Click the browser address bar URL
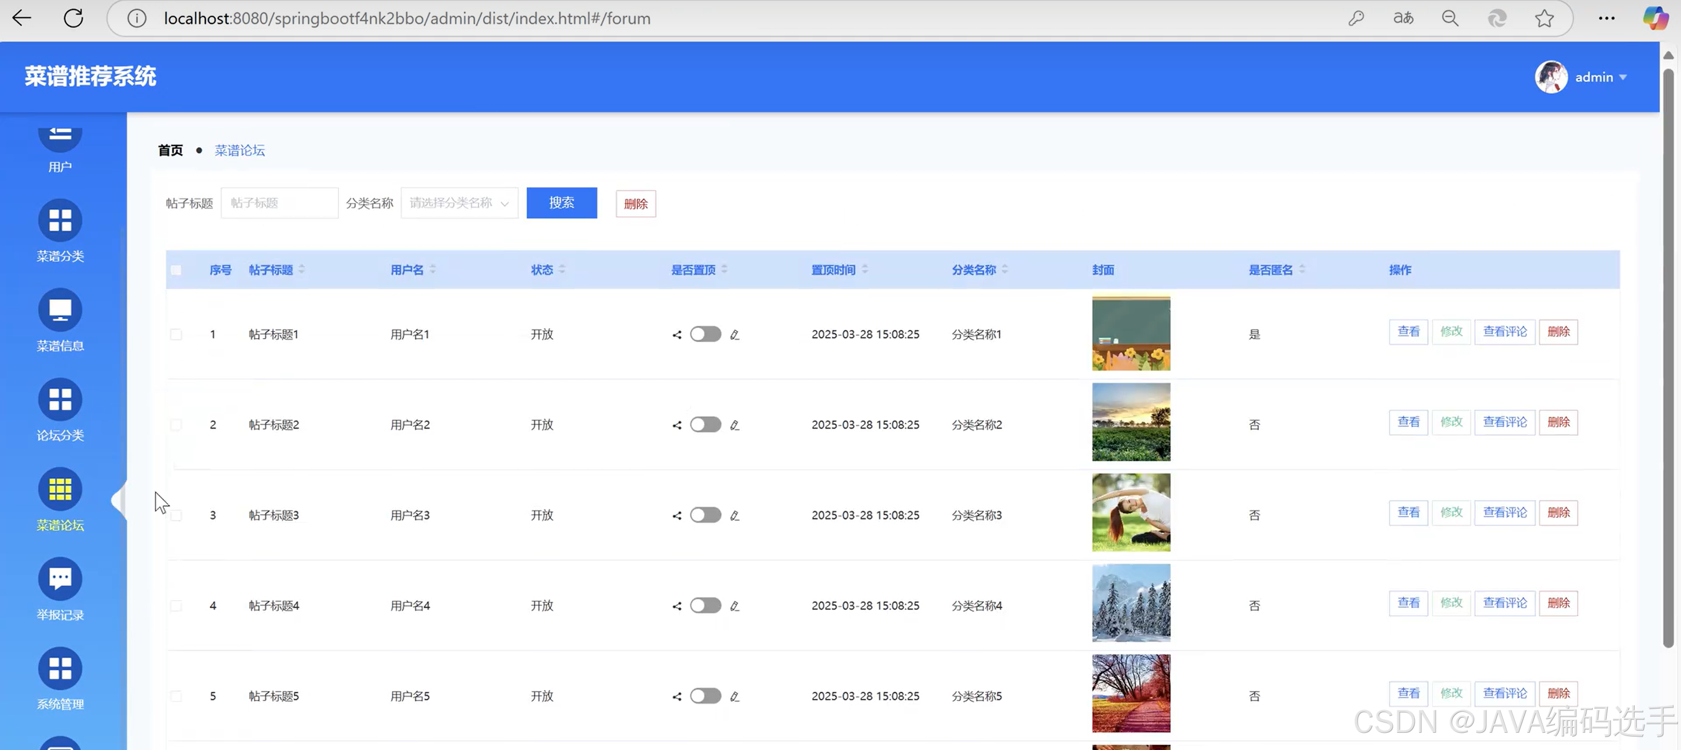This screenshot has height=750, width=1681. pos(407,18)
